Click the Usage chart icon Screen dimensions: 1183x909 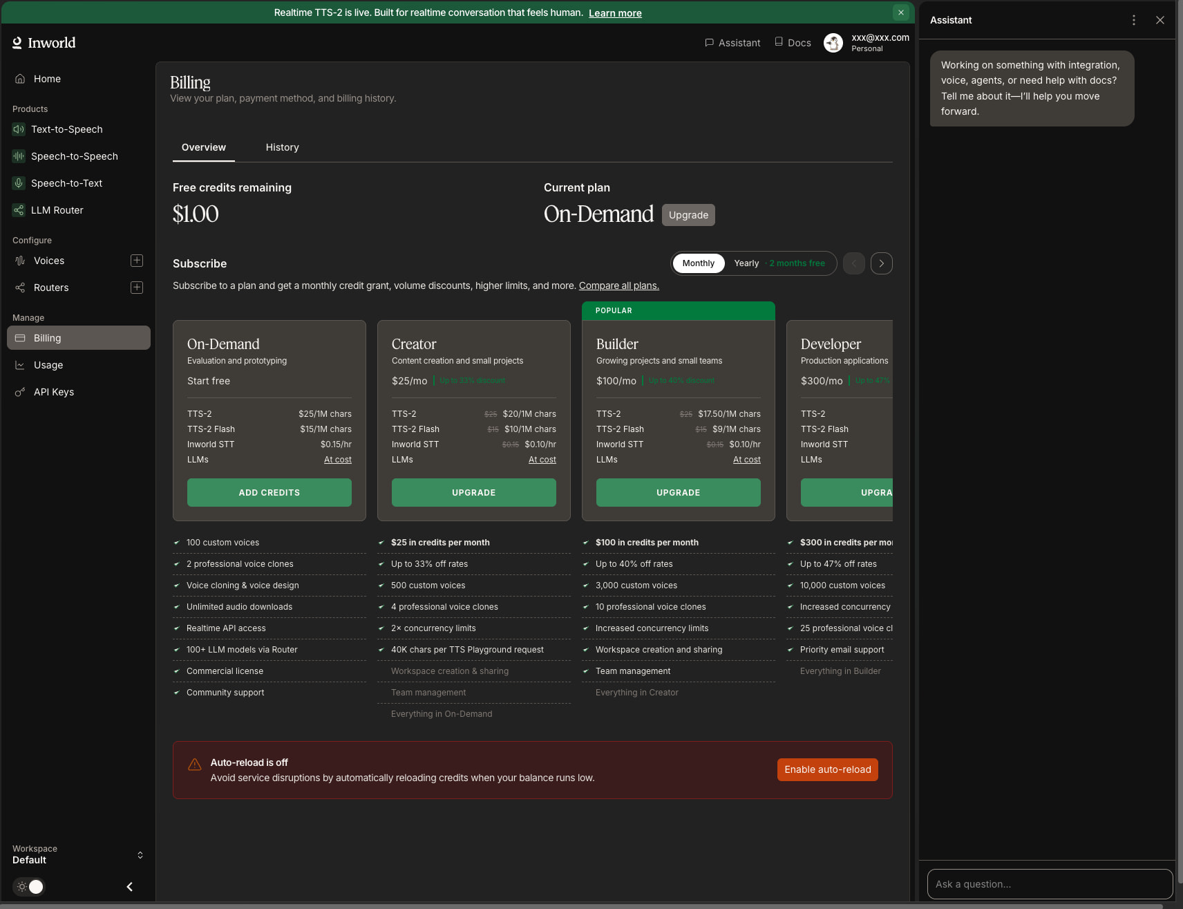pos(20,365)
